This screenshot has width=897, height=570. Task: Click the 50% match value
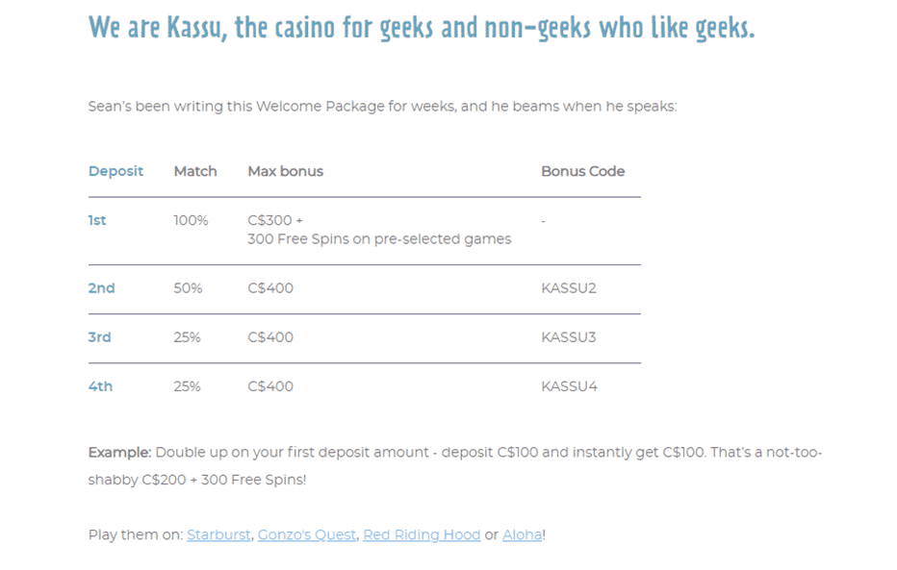click(189, 287)
